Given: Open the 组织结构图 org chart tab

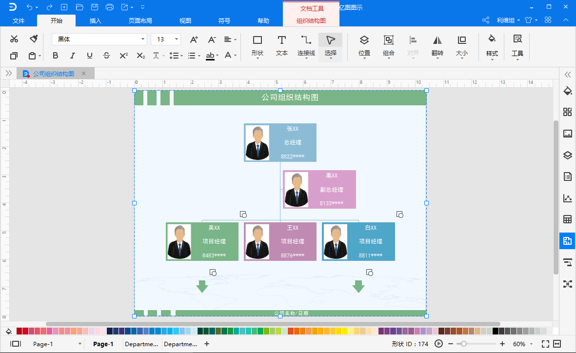Looking at the screenshot, I should click(311, 20).
